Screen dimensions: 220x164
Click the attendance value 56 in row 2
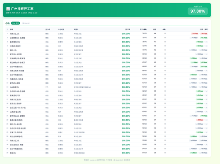(x=155, y=38)
